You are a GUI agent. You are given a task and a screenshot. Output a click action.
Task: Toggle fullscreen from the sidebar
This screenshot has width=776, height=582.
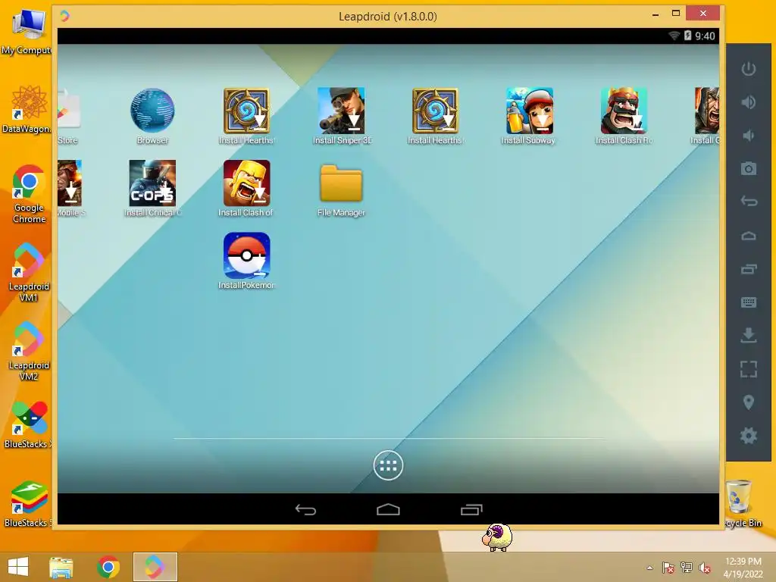coord(748,369)
